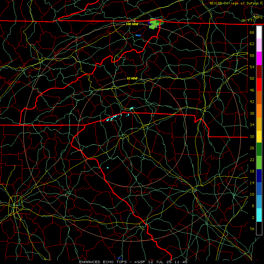This screenshot has width=264, height=264.
Task: Pick the dark orange legend swatch
Action: click(259, 98)
